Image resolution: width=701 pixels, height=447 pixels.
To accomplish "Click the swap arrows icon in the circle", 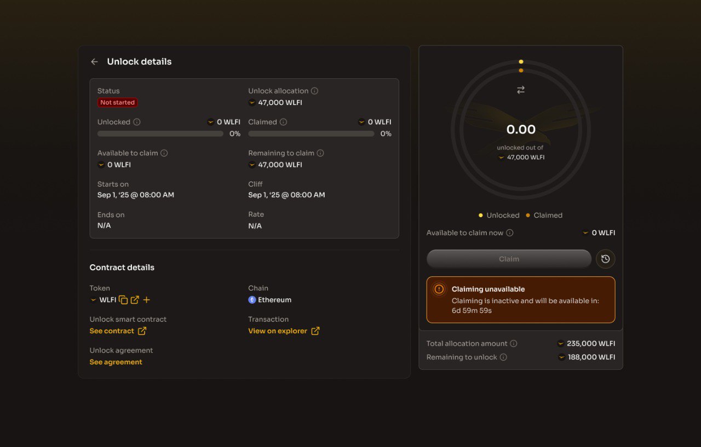I will coord(521,90).
